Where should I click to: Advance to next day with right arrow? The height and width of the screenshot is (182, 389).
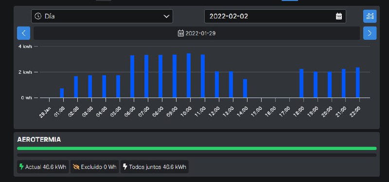370,33
